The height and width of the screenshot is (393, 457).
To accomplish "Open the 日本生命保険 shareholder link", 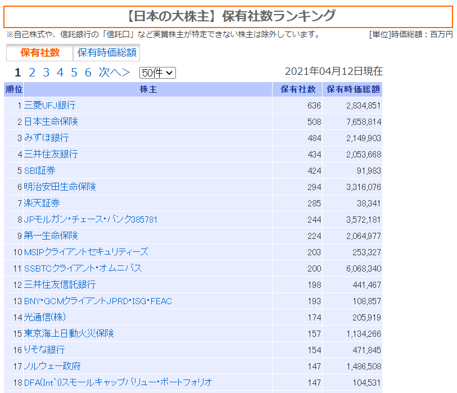I will tap(51, 121).
